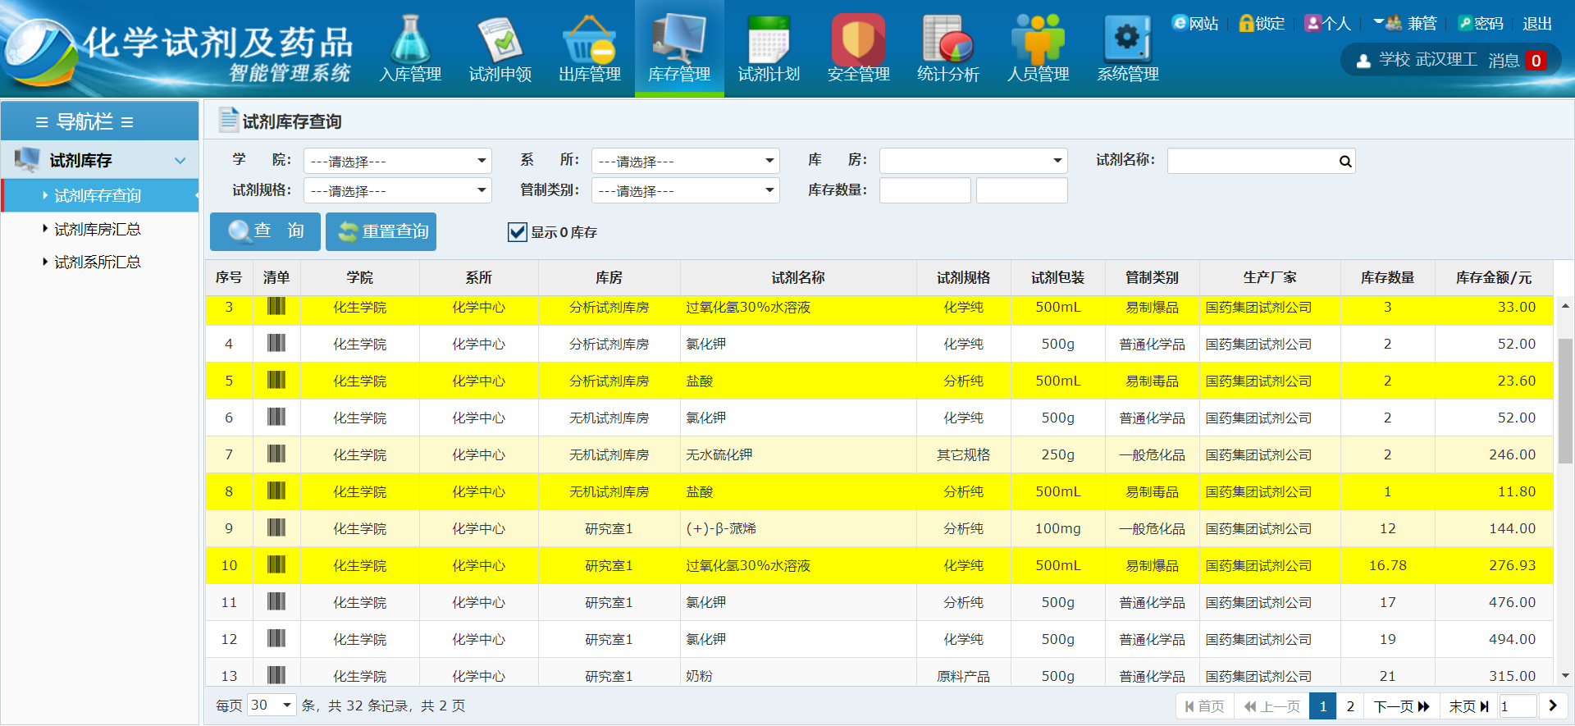Image resolution: width=1575 pixels, height=726 pixels.
Task: Click 学校 武汉理工 user label
Action: point(1428,60)
